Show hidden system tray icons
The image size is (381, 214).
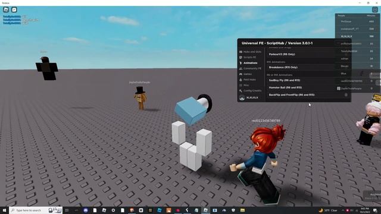343,210
